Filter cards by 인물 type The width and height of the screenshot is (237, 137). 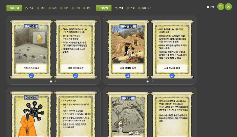[131, 8]
